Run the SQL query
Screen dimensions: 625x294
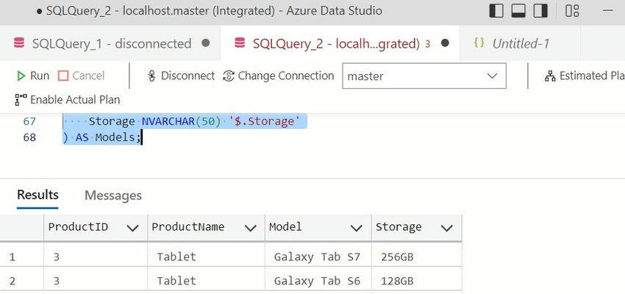(32, 76)
